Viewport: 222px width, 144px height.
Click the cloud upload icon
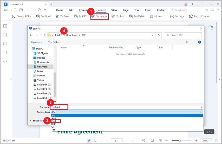point(212,10)
